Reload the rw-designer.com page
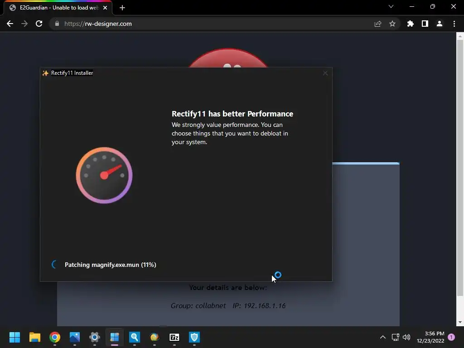Image resolution: width=464 pixels, height=348 pixels. coord(39,24)
